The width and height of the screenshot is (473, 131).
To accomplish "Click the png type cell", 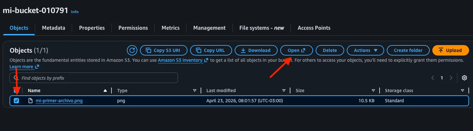I will [x=121, y=101].
